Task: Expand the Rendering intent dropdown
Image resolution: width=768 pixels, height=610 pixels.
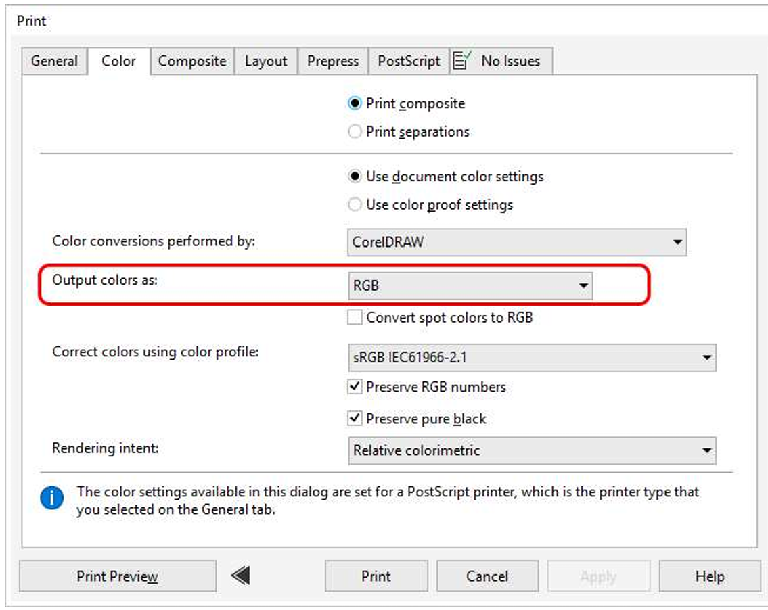Action: 531,450
